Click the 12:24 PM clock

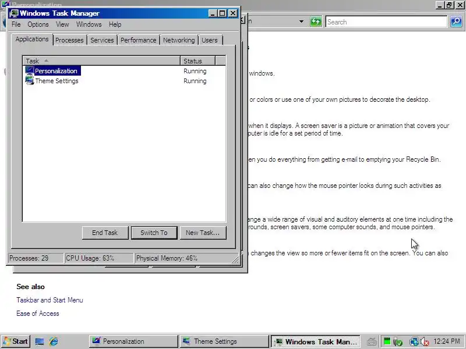click(x=447, y=341)
